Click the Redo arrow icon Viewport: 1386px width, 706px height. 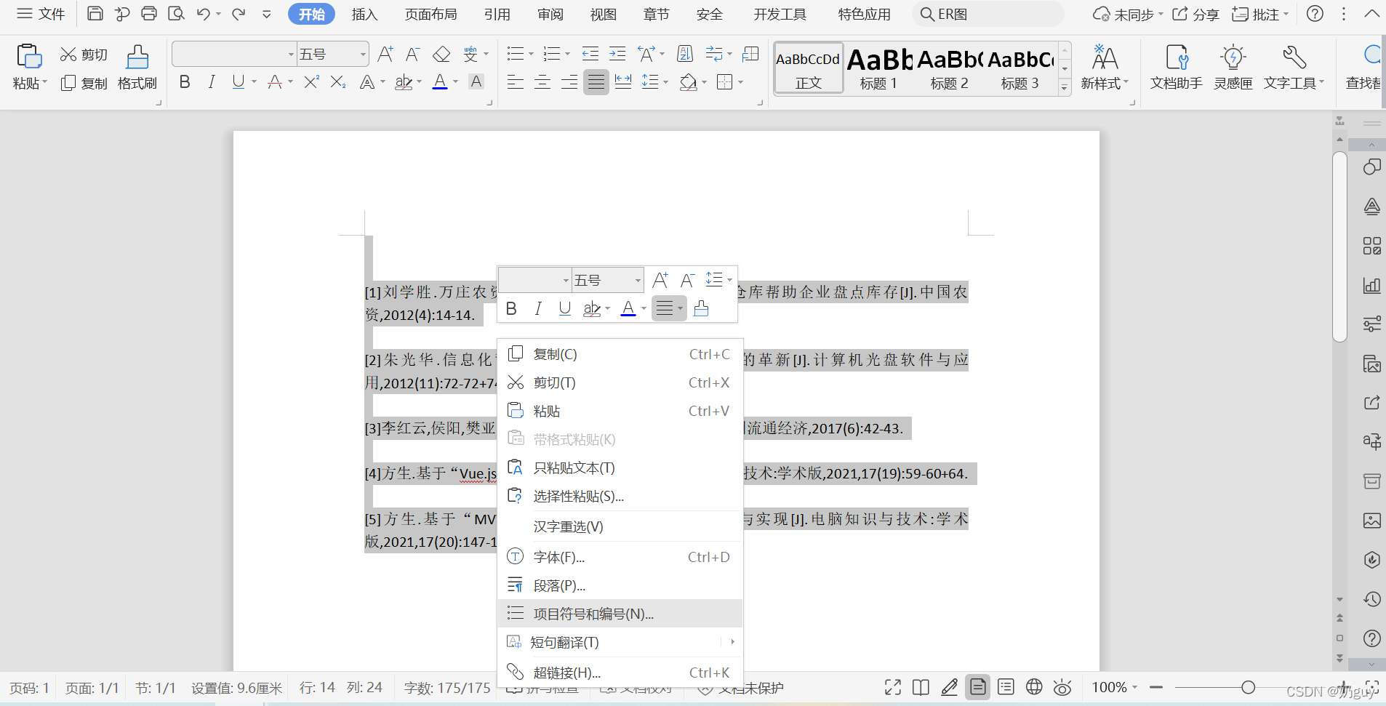[x=239, y=14]
